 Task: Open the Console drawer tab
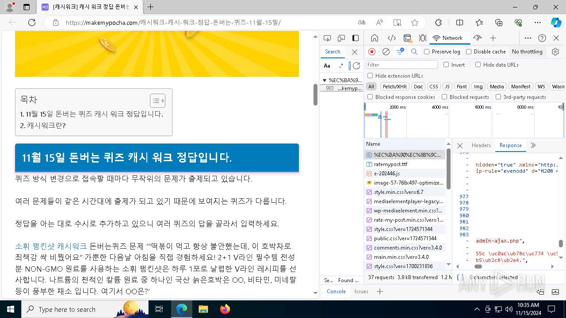pyautogui.click(x=336, y=291)
